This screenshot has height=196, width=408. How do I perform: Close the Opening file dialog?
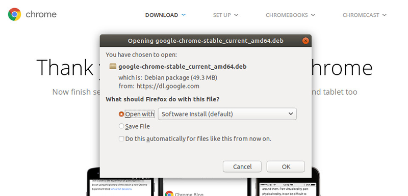point(305,41)
